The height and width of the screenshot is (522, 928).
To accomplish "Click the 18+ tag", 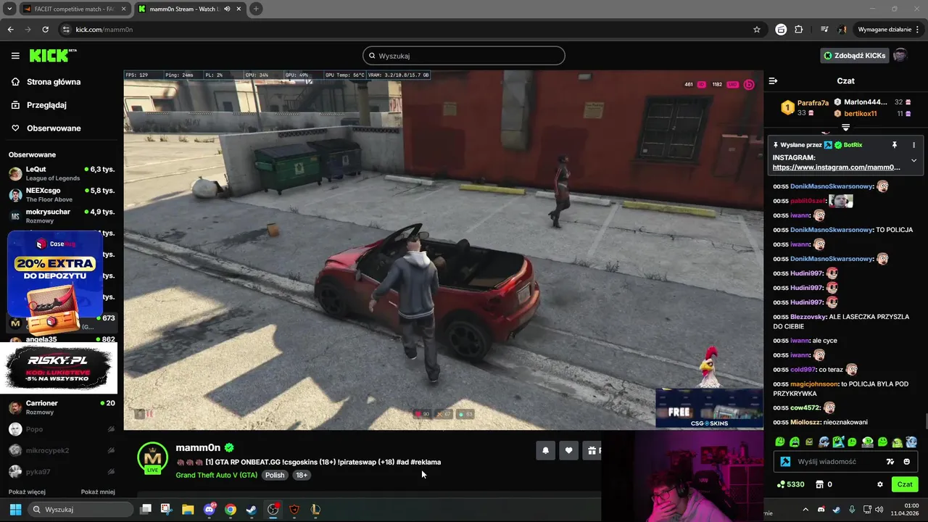I will pyautogui.click(x=302, y=475).
